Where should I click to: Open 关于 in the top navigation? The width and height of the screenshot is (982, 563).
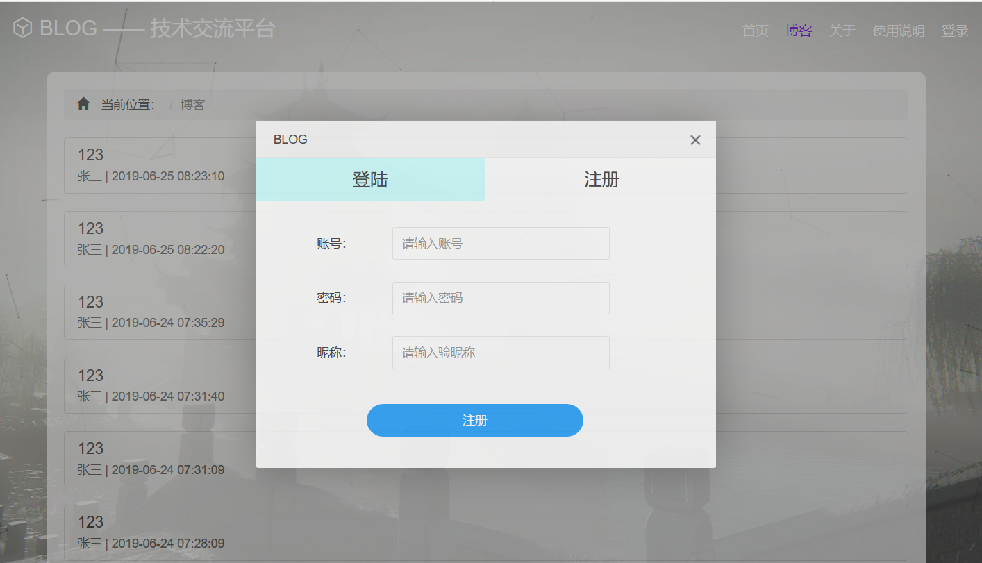[842, 31]
